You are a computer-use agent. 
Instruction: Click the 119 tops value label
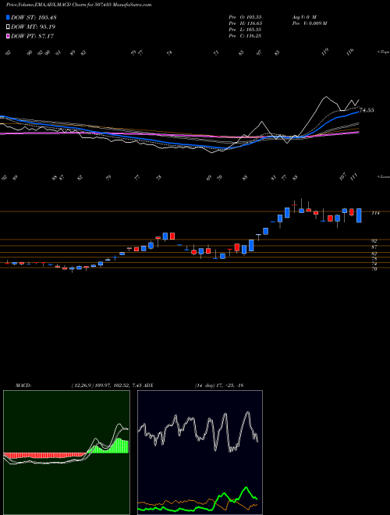(325, 52)
